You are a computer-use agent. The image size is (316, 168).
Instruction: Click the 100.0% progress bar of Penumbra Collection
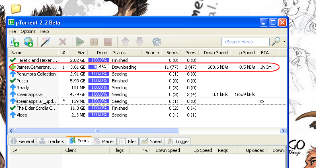(x=99, y=74)
